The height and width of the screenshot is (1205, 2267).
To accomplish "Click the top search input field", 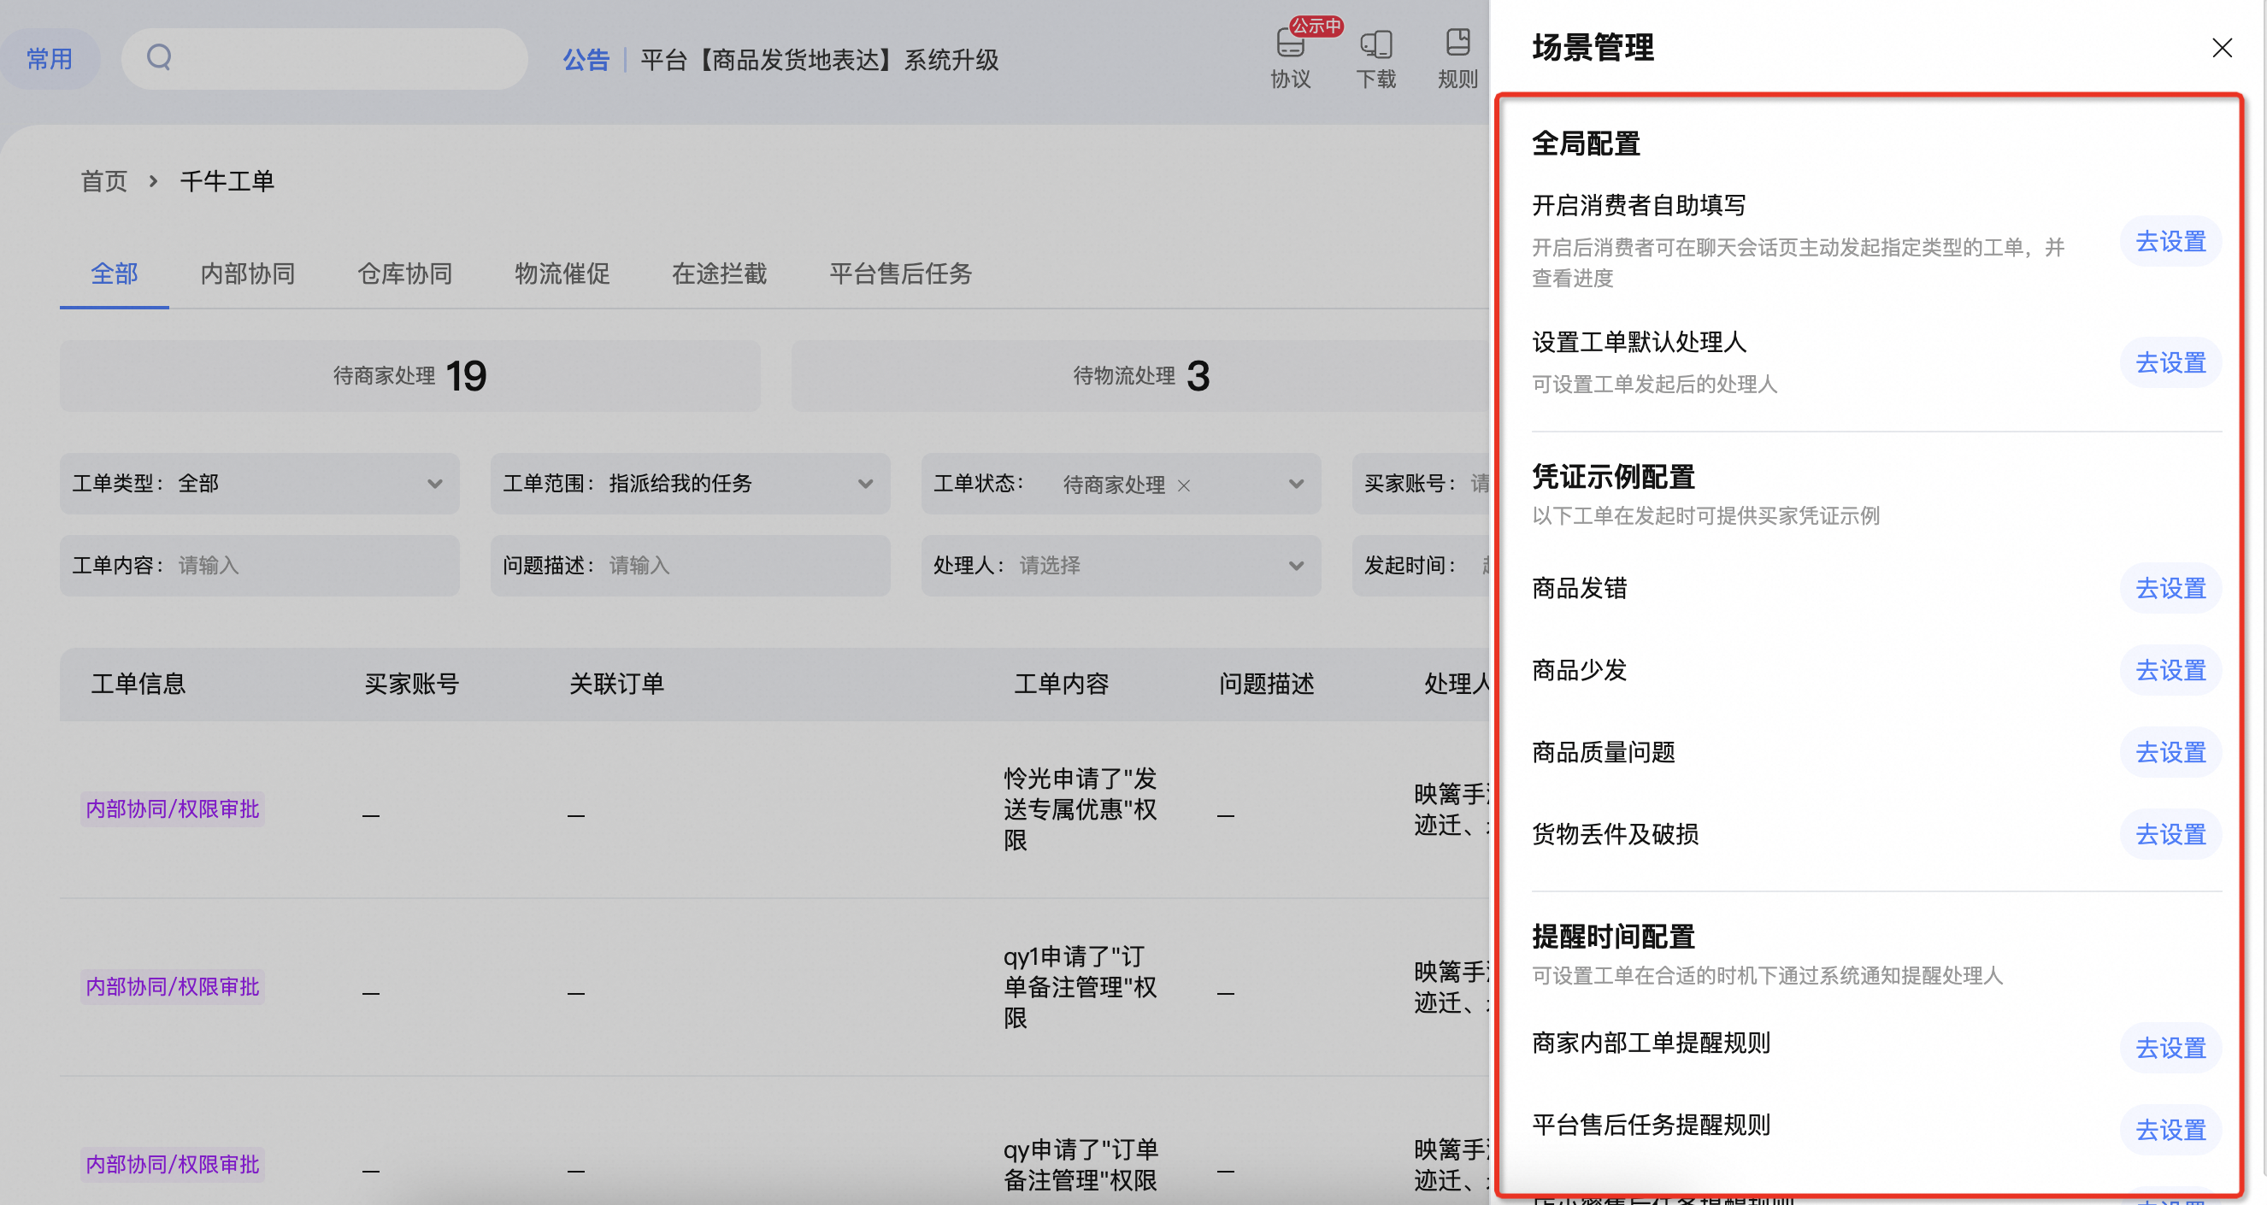I will [324, 59].
